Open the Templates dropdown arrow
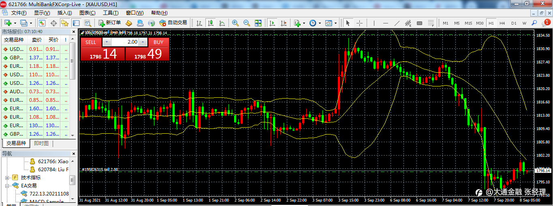This screenshot has height=206, width=553. [335, 23]
